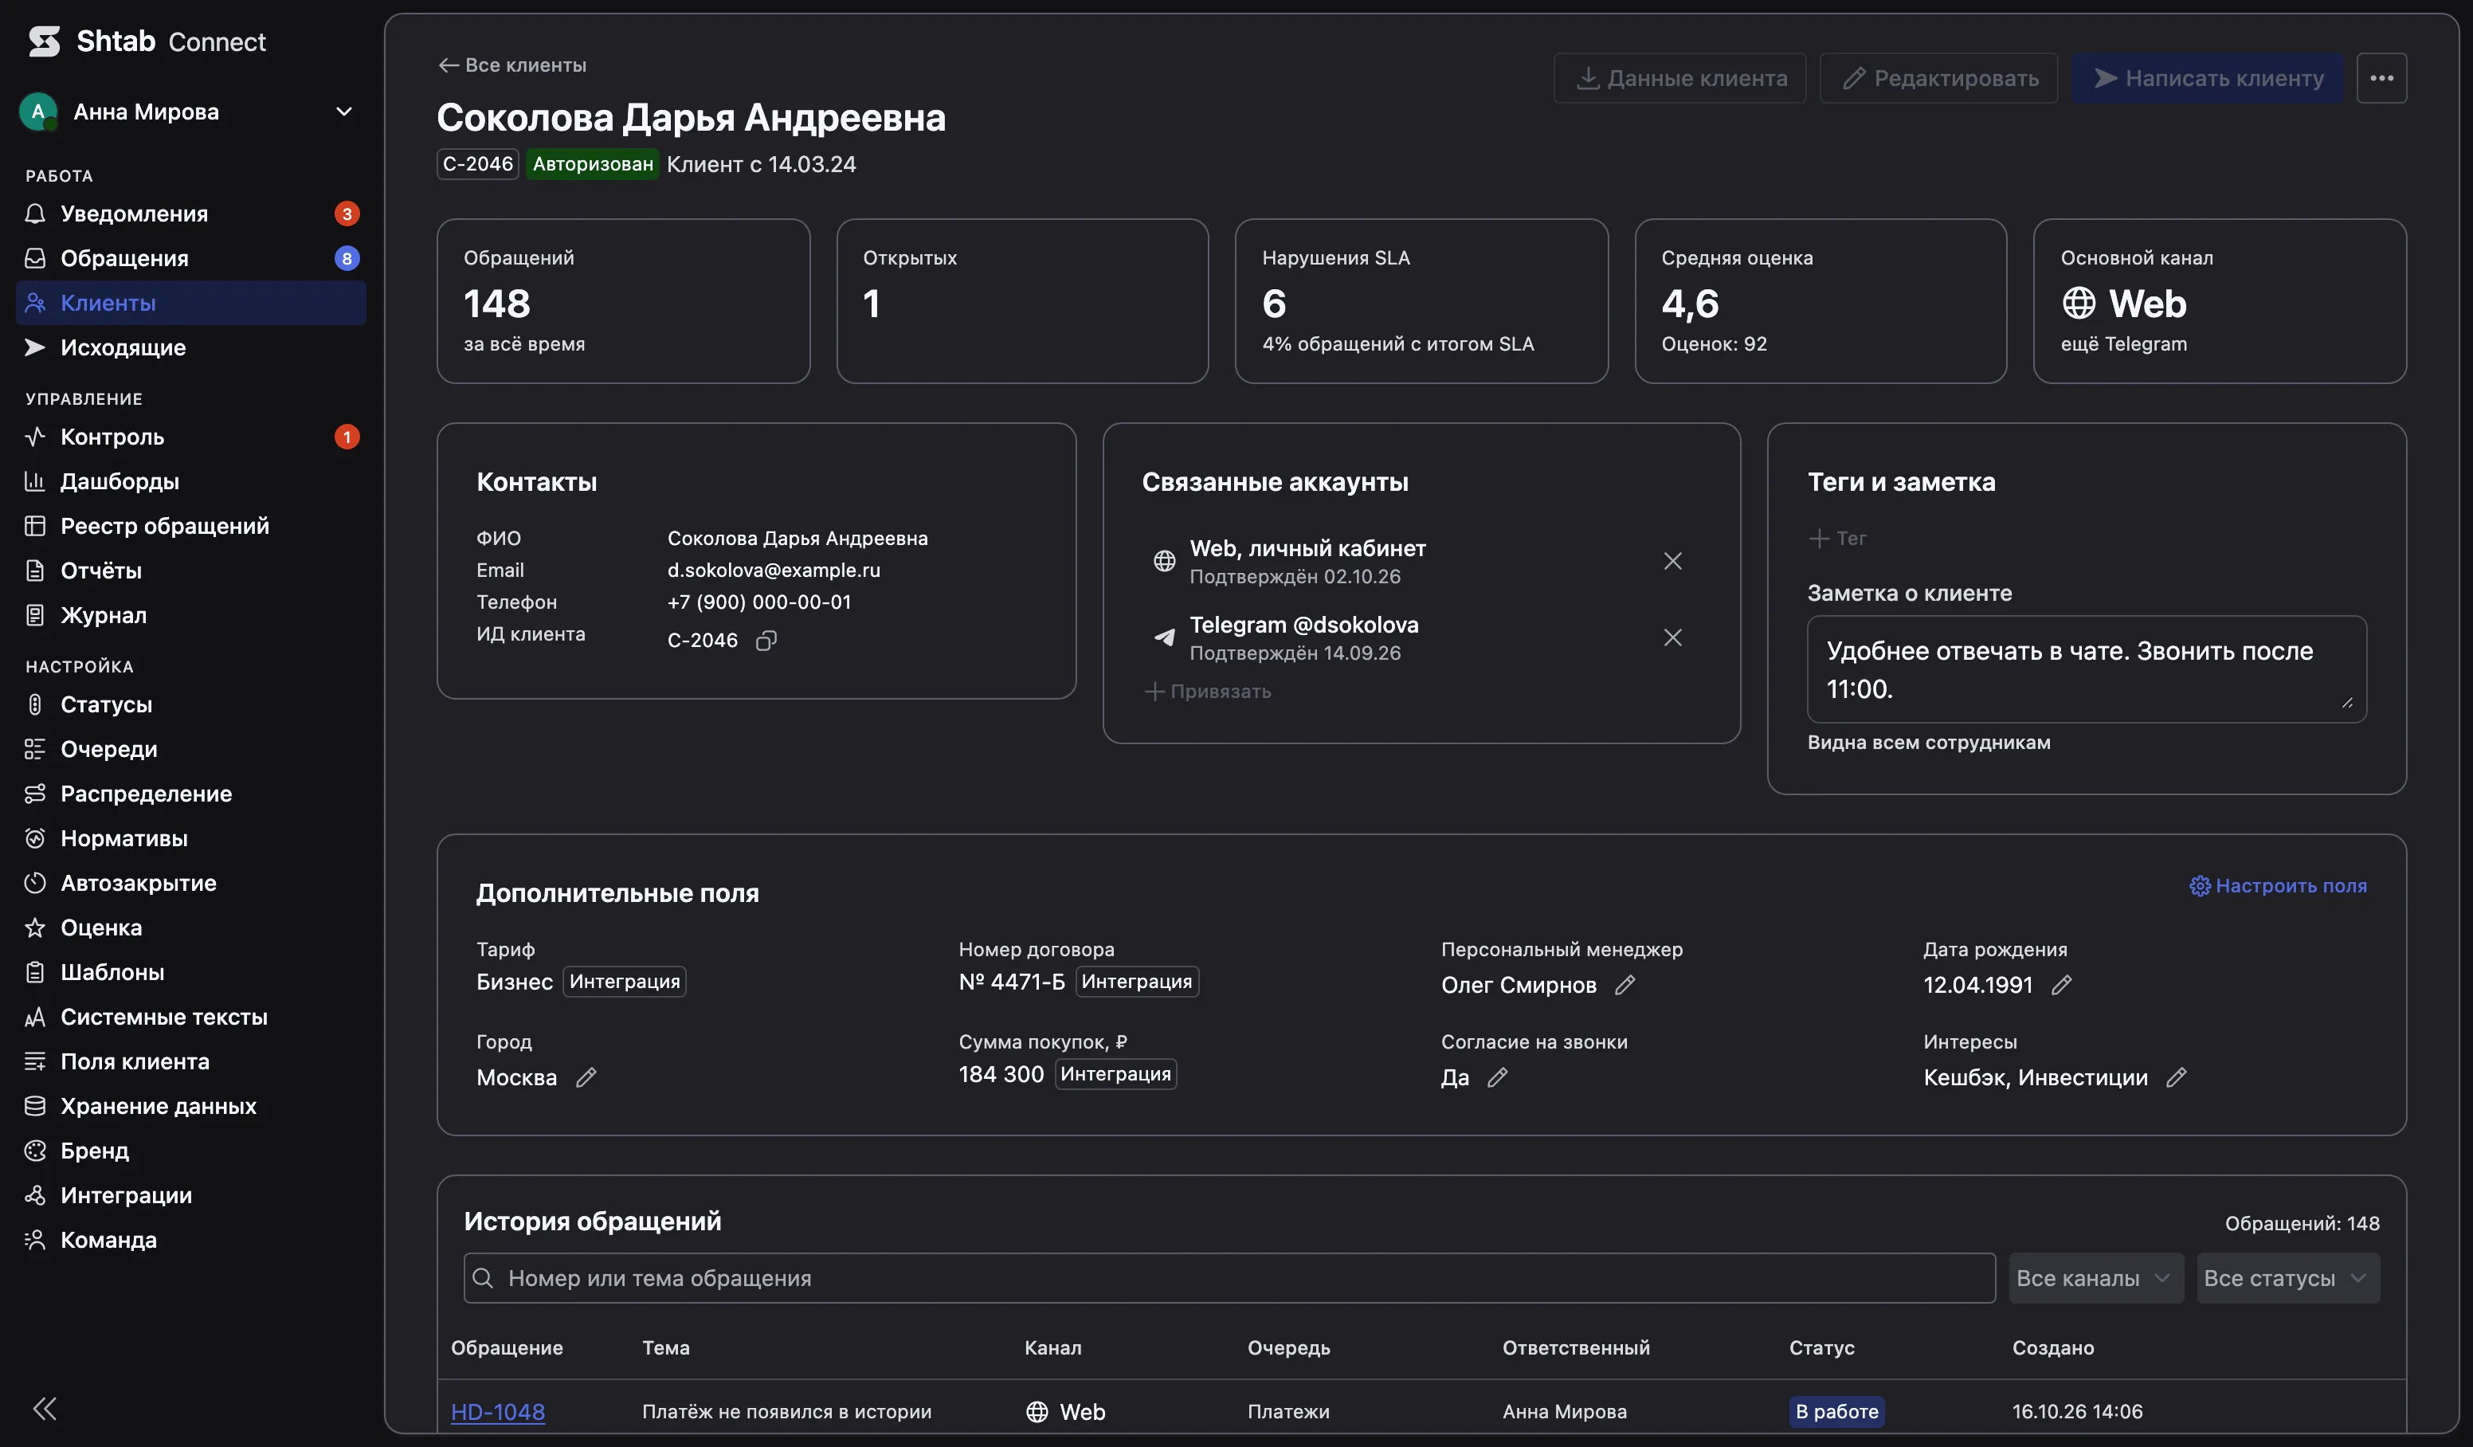Edit the Интересы Кешбэк, Инвестиции field
The width and height of the screenshot is (2473, 1447).
(2176, 1077)
